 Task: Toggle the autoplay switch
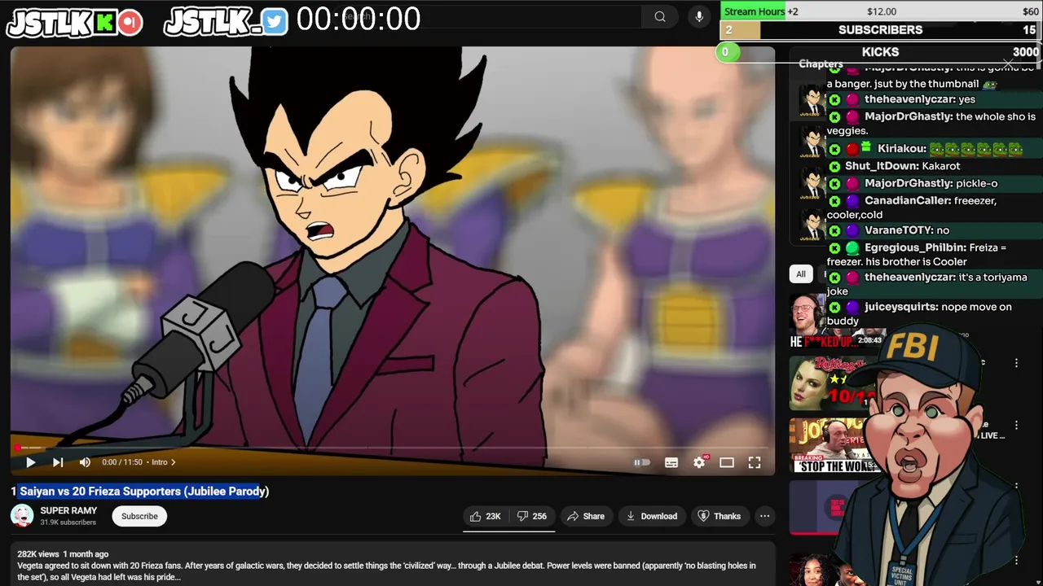coord(642,462)
